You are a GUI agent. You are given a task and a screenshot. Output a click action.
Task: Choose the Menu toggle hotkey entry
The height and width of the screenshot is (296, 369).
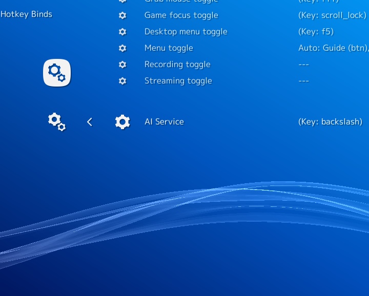(x=169, y=48)
